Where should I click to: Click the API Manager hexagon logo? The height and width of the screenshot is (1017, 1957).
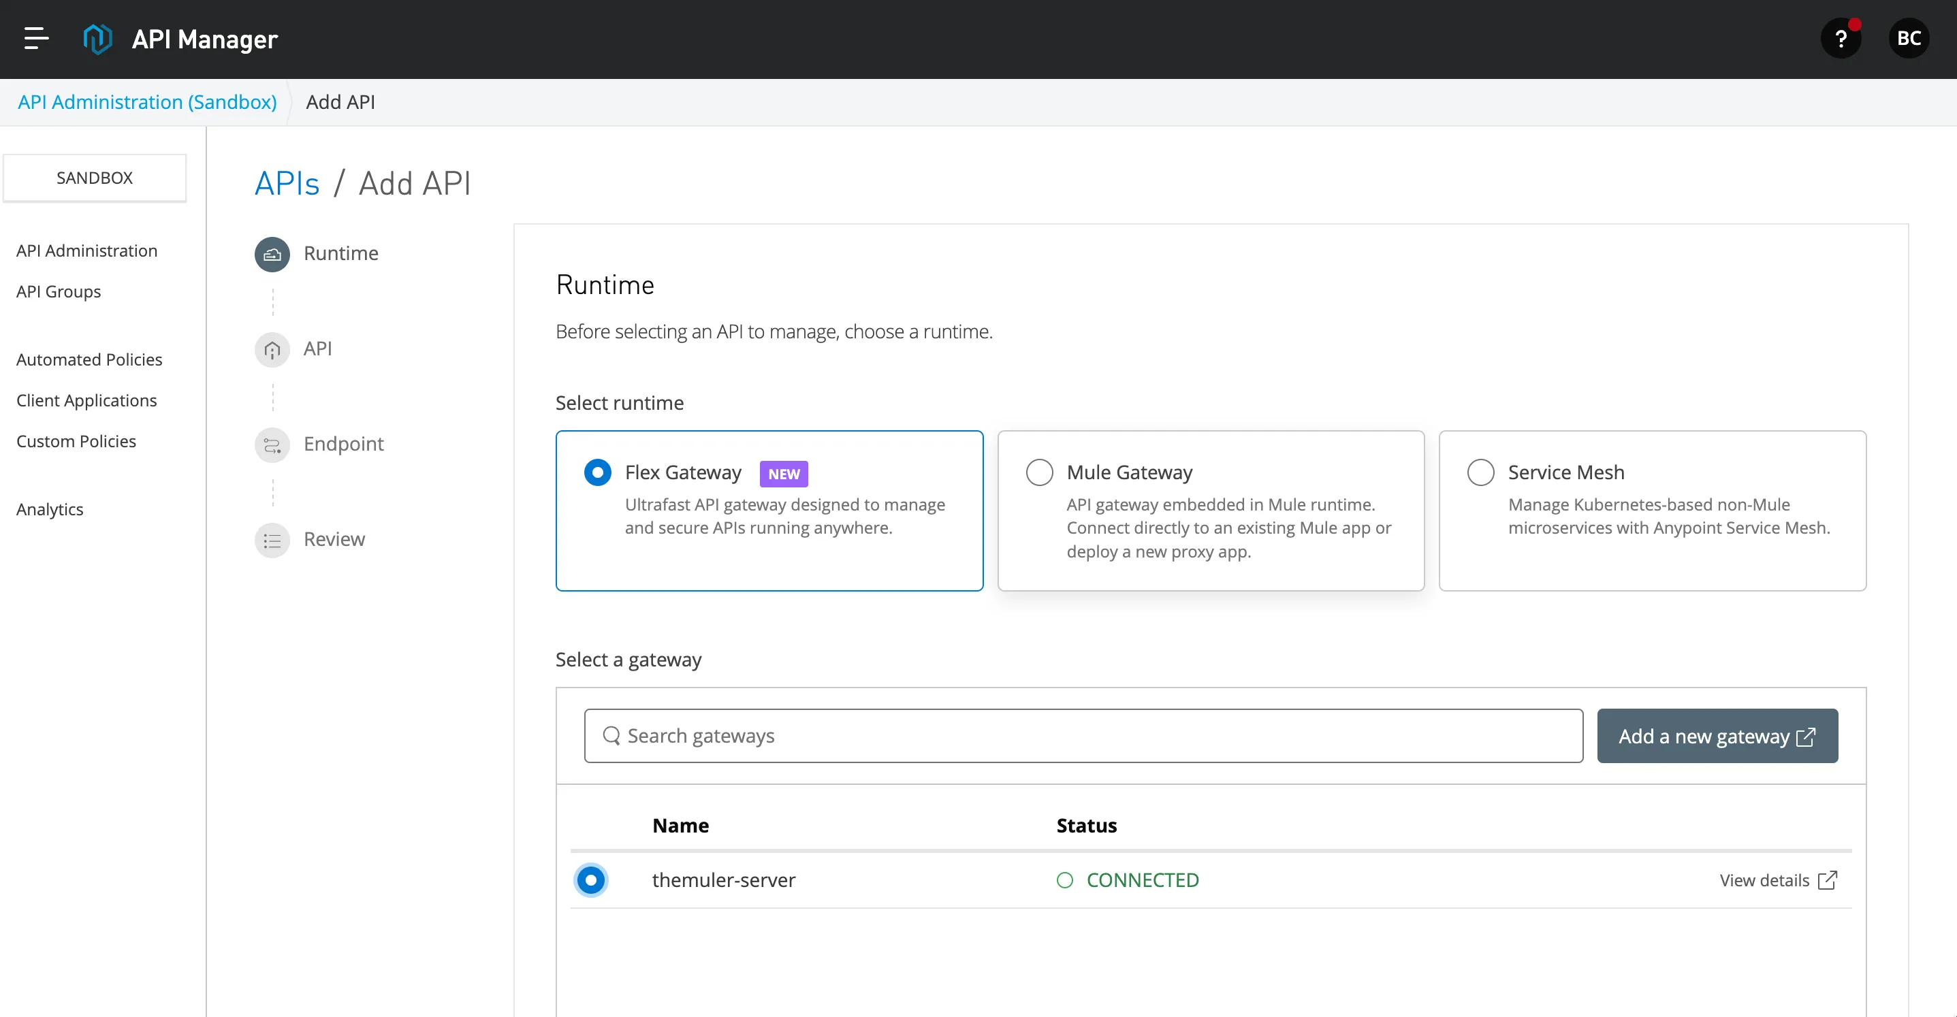pos(97,39)
